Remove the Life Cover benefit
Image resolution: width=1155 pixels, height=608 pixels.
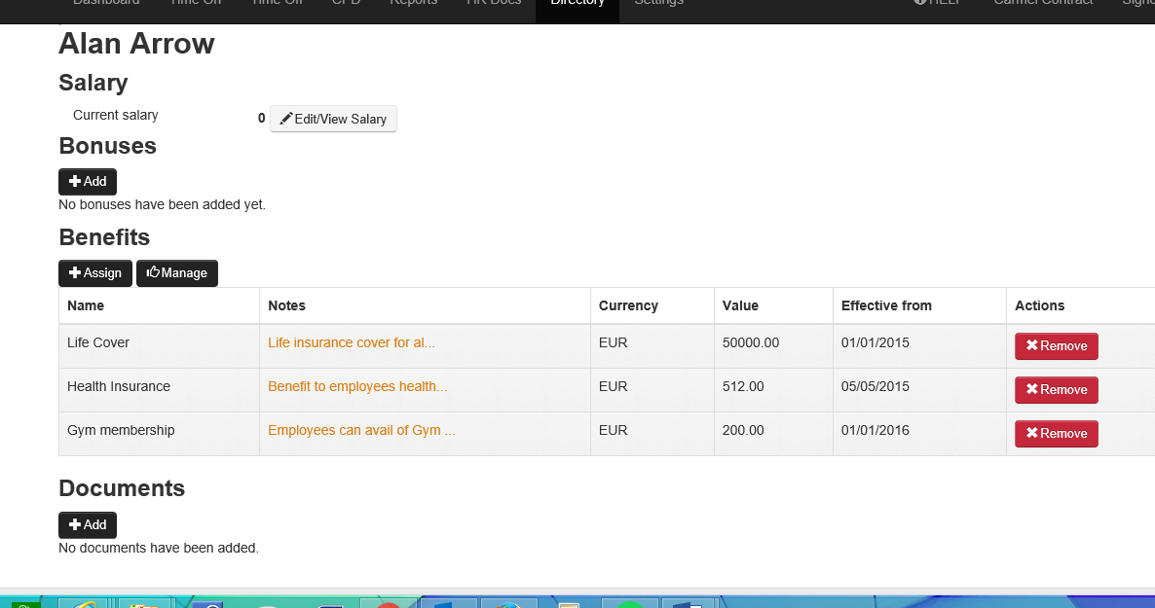point(1056,346)
